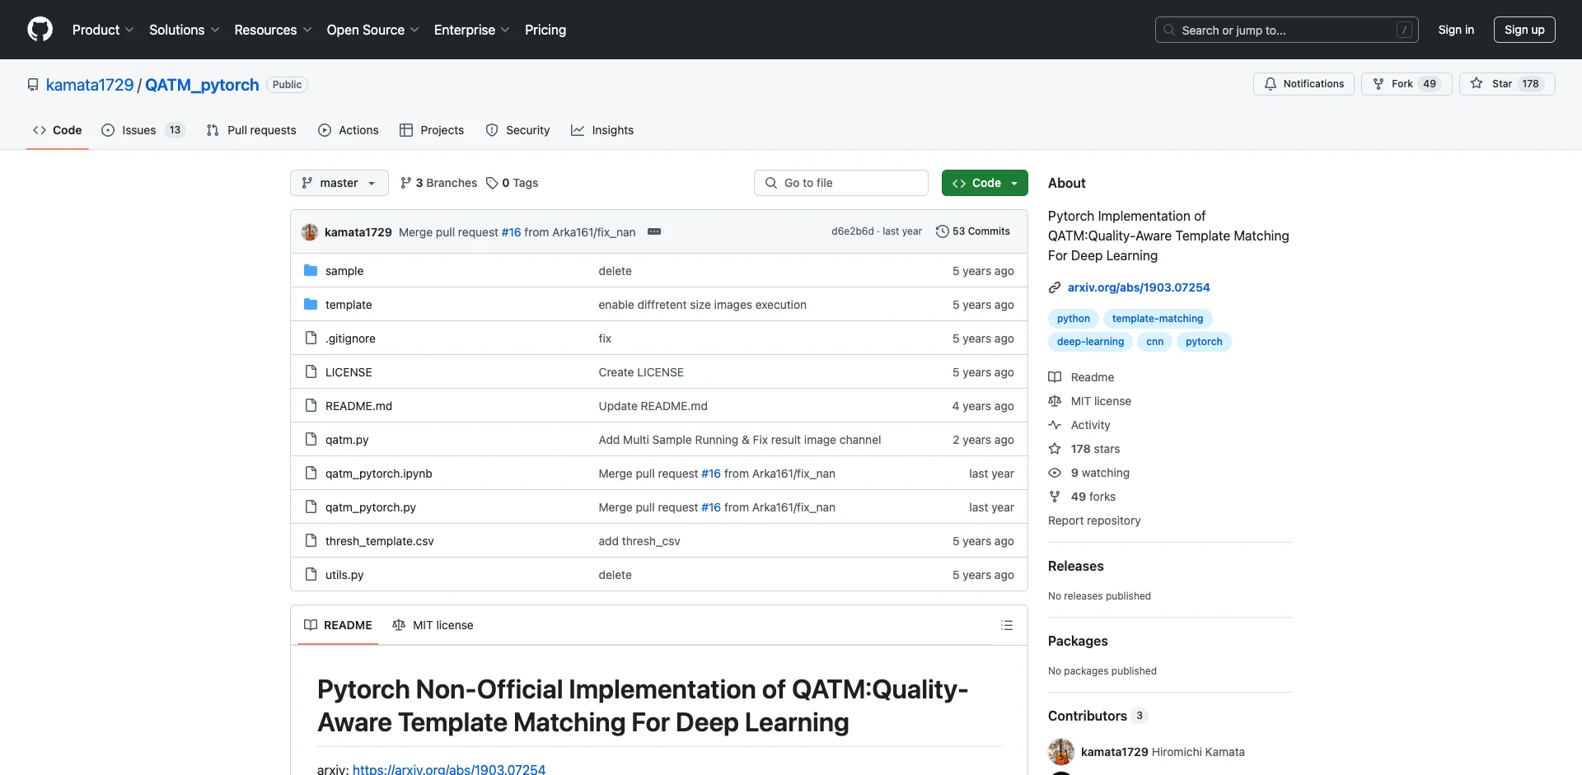Viewport: 1582px width, 775px height.
Task: Select the pytorch topic tag
Action: [x=1204, y=342]
